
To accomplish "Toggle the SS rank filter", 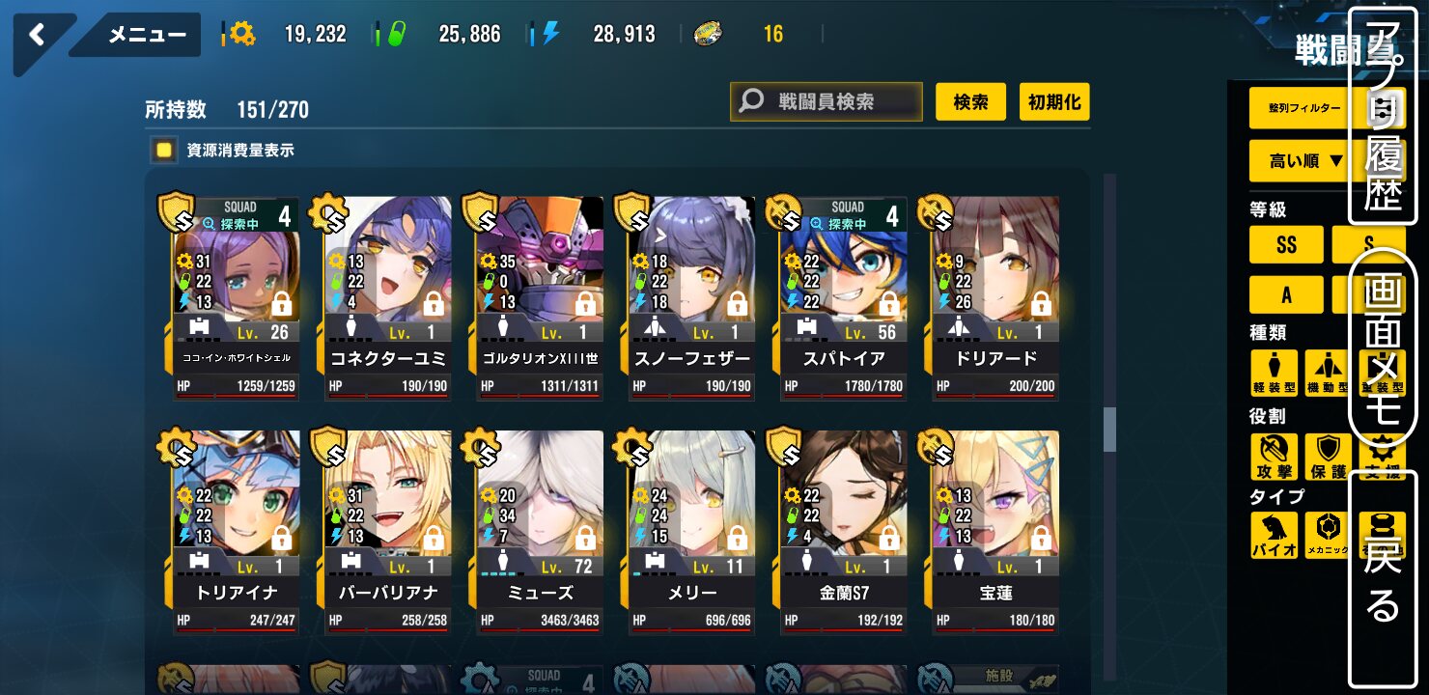I will pyautogui.click(x=1286, y=244).
